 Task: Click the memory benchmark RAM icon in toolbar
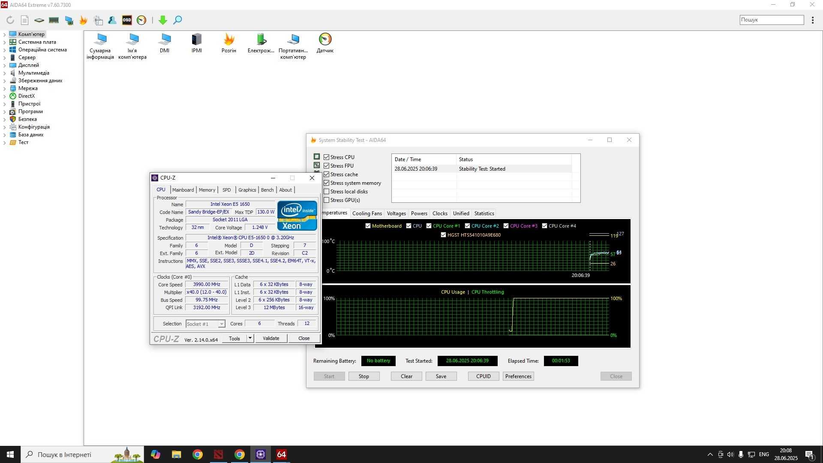click(x=54, y=20)
